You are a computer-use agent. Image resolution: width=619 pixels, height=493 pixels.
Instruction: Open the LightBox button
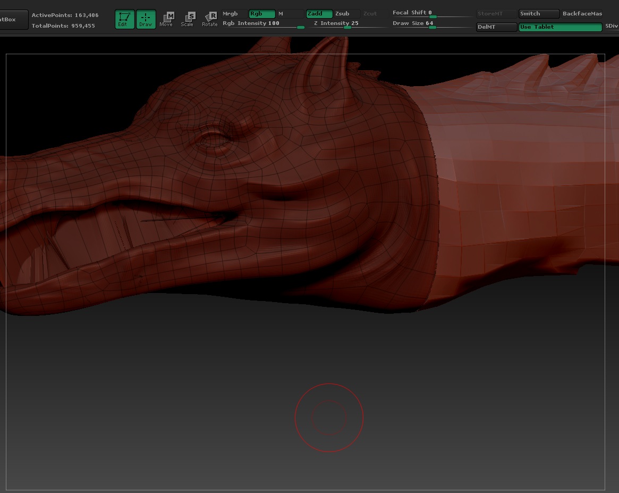click(14, 19)
